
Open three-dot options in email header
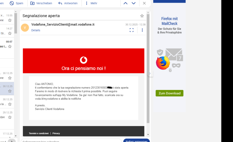[142, 30]
